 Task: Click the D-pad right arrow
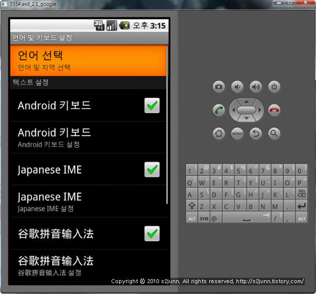click(x=260, y=110)
